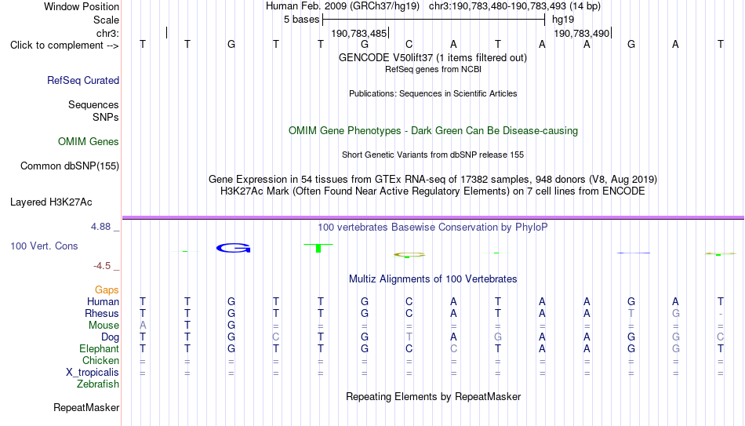Click the Zebrafish species label
The height and width of the screenshot is (426, 745).
point(98,384)
